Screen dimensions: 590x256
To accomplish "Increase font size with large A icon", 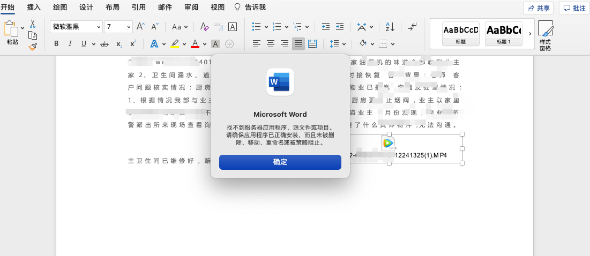I will click(141, 26).
